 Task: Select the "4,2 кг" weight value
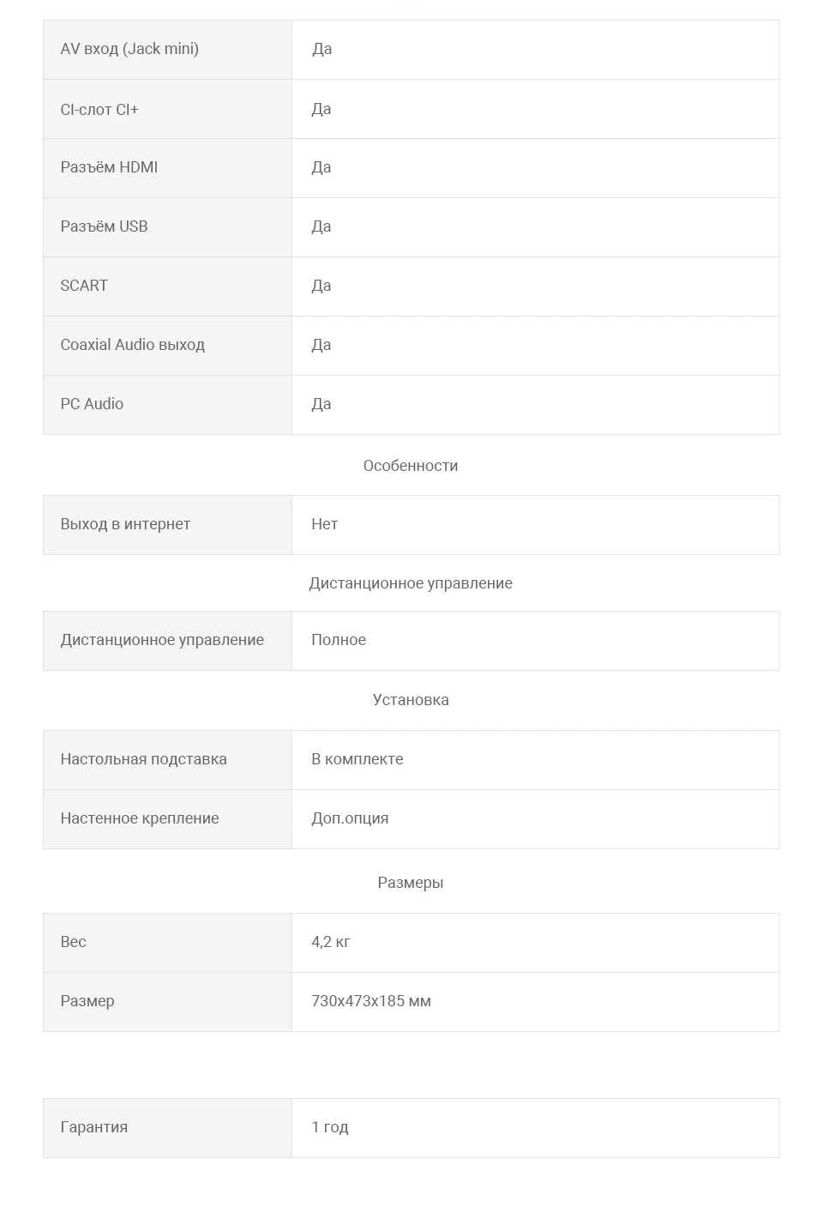(331, 942)
